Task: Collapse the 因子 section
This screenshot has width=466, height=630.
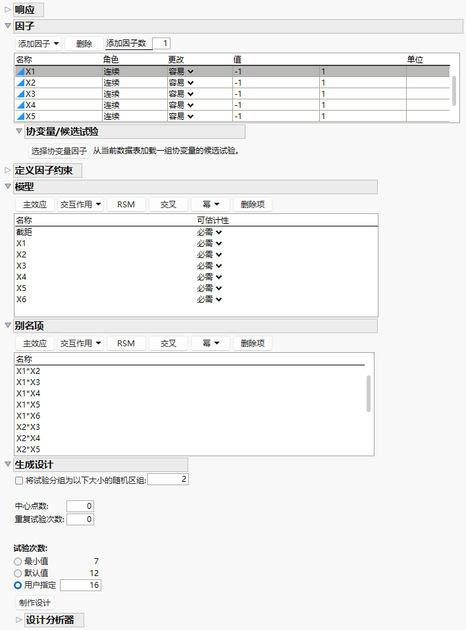Action: coord(7,25)
